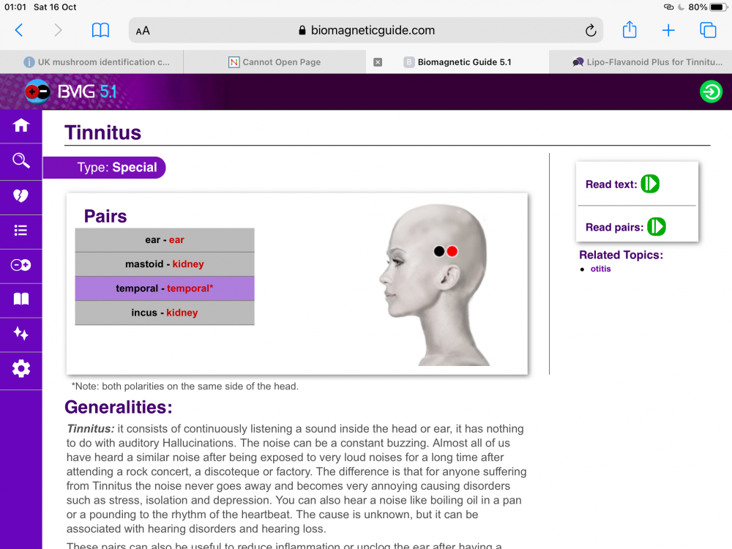The height and width of the screenshot is (549, 732).
Task: Tap the Safari reload page button
Action: pos(590,31)
